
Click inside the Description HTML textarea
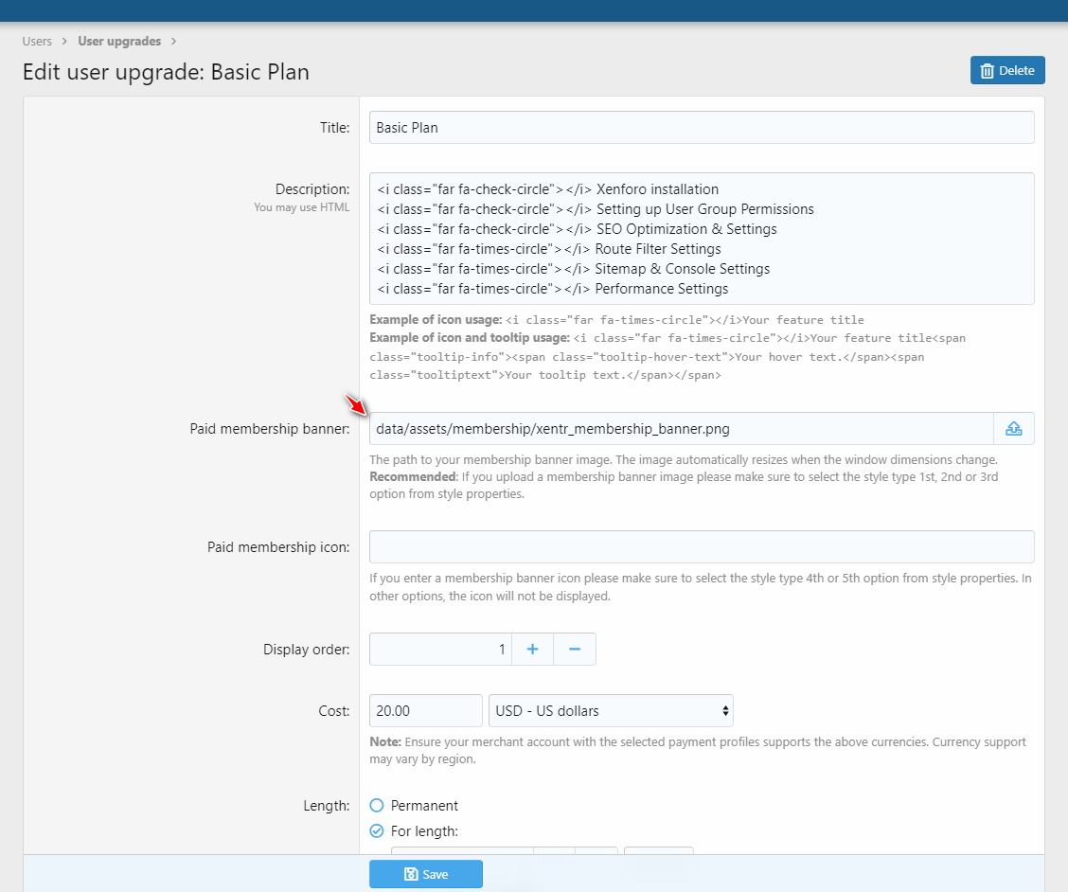pos(701,239)
